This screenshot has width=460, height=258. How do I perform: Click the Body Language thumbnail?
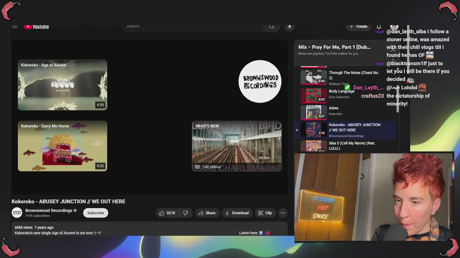click(x=314, y=95)
